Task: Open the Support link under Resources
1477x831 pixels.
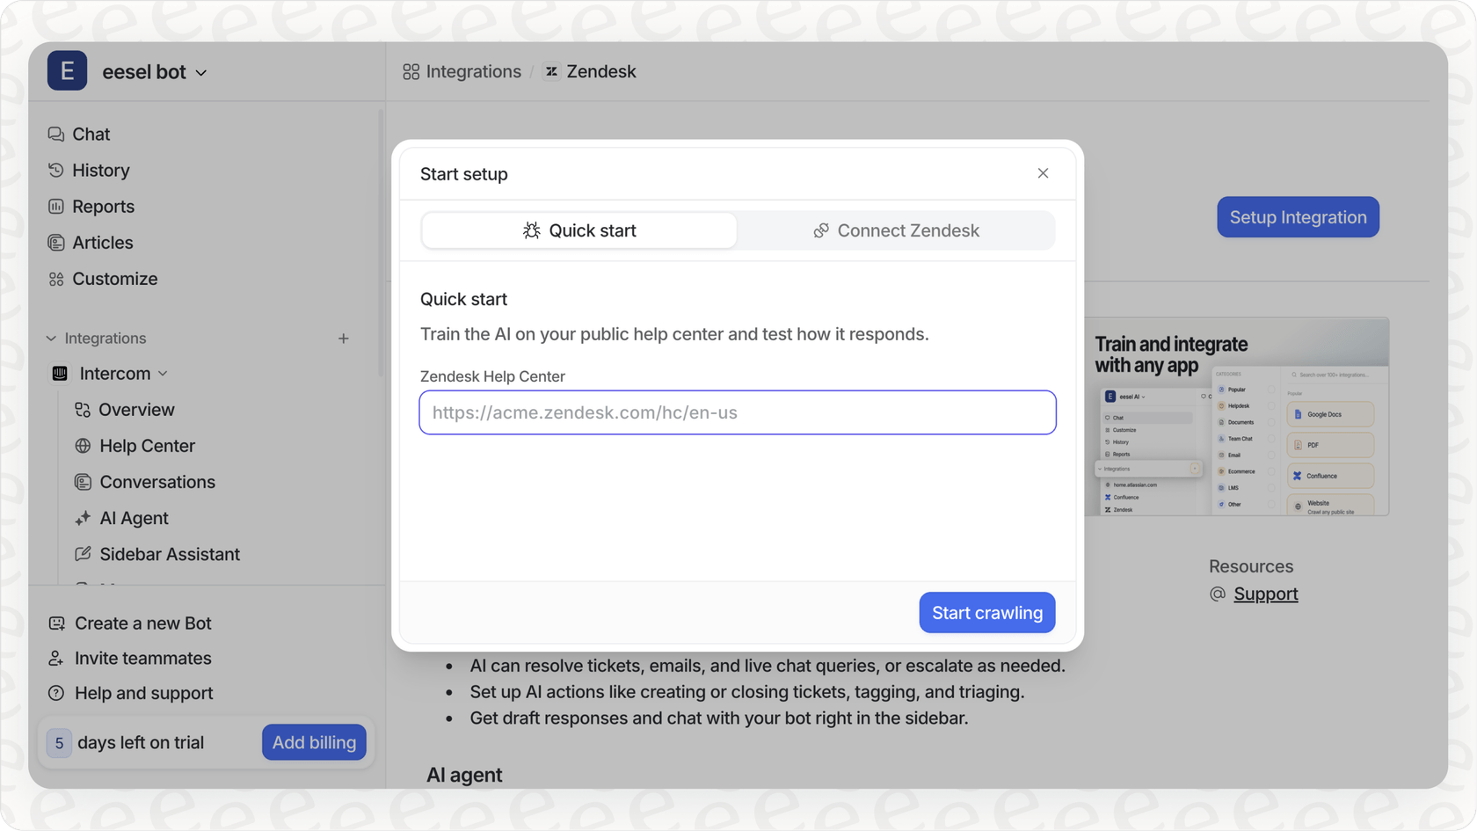Action: pyautogui.click(x=1265, y=594)
